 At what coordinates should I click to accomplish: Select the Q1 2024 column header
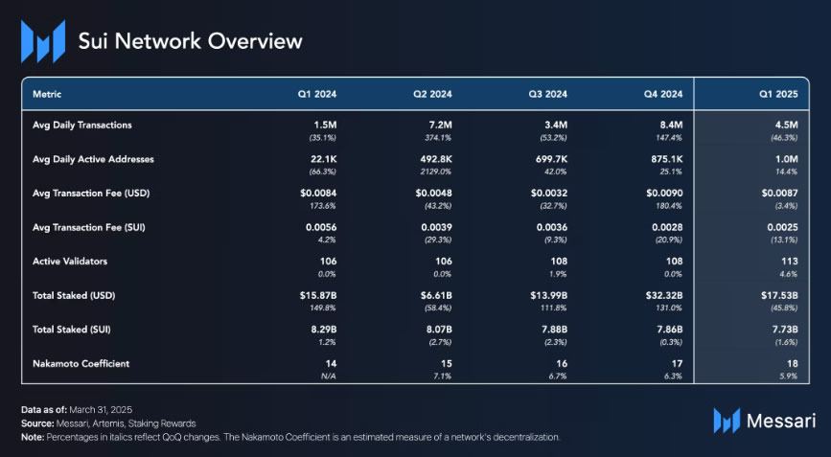coord(316,94)
